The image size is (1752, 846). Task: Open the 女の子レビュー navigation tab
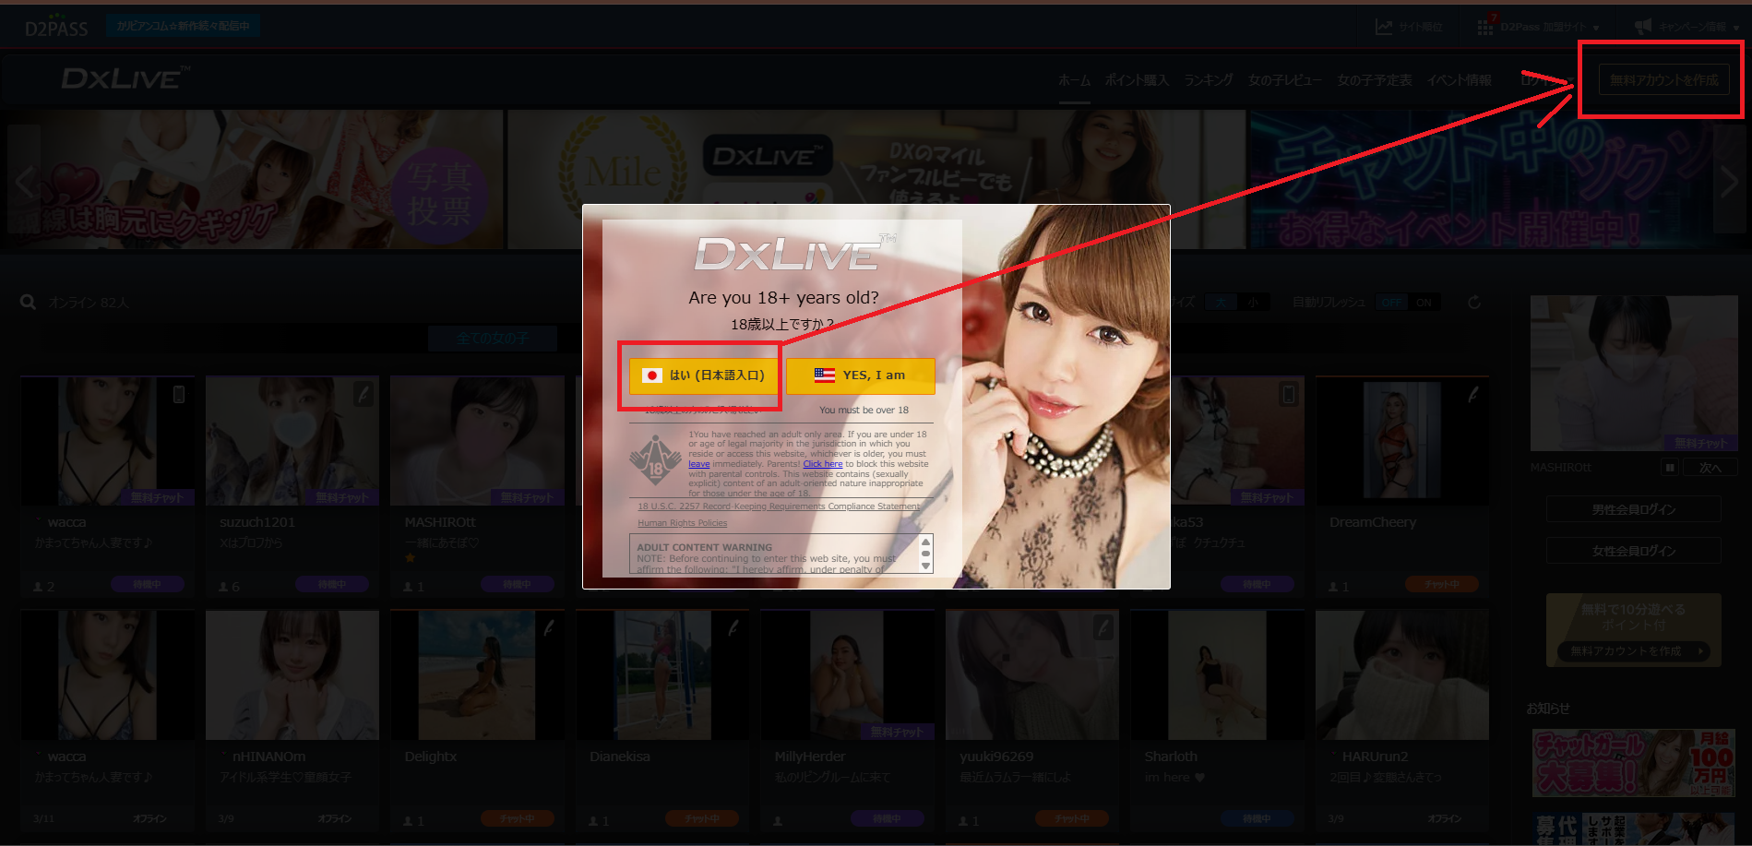tap(1285, 80)
